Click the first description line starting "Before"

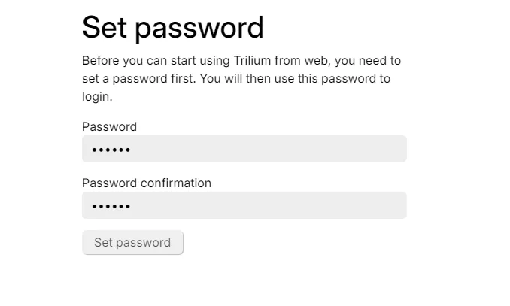241,60
